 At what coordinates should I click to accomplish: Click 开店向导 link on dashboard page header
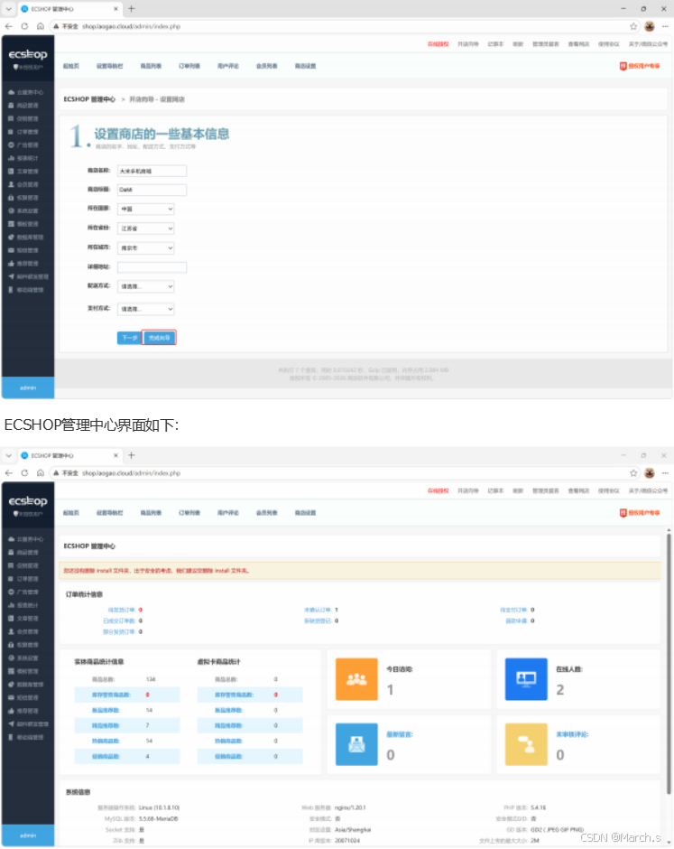[468, 491]
